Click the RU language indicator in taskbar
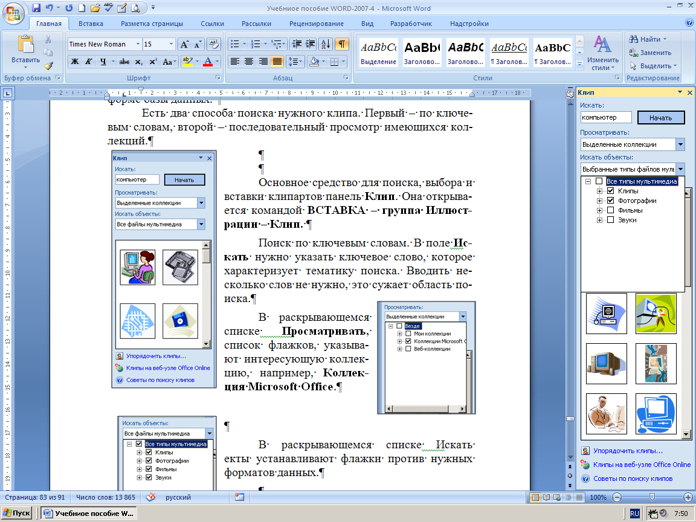Image resolution: width=696 pixels, height=522 pixels. click(634, 514)
